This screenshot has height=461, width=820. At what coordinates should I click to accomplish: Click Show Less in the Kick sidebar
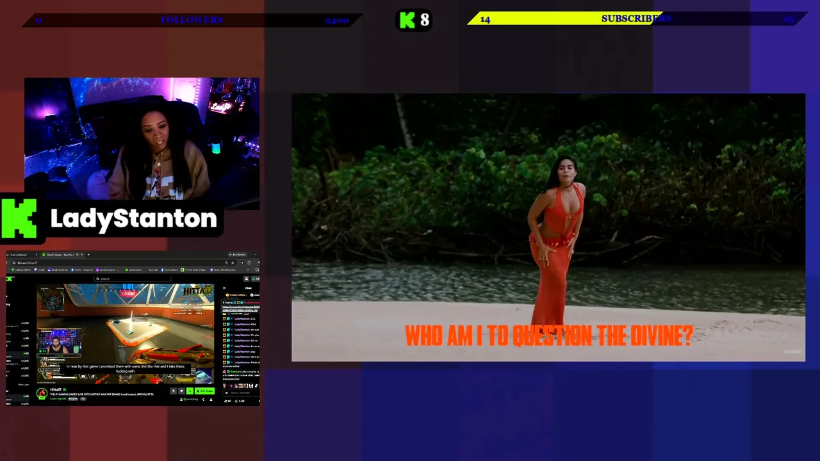(x=23, y=384)
